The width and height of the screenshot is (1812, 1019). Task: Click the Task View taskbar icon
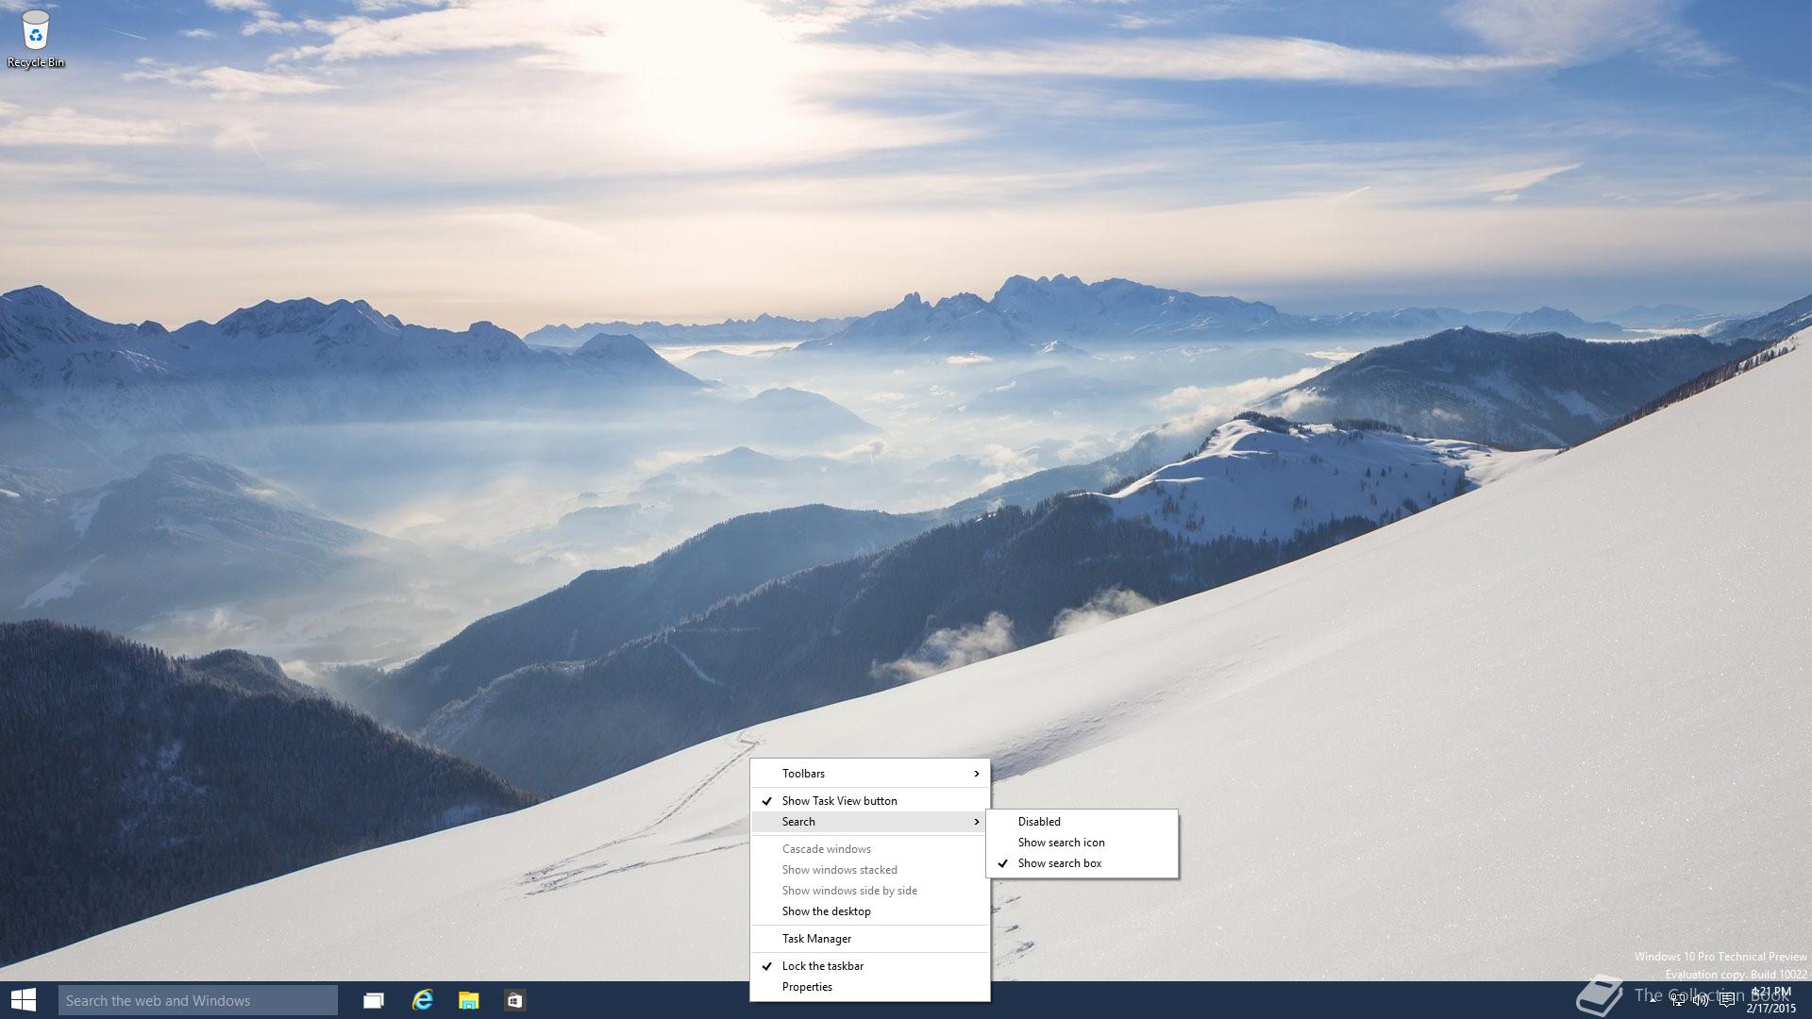coord(374,1000)
